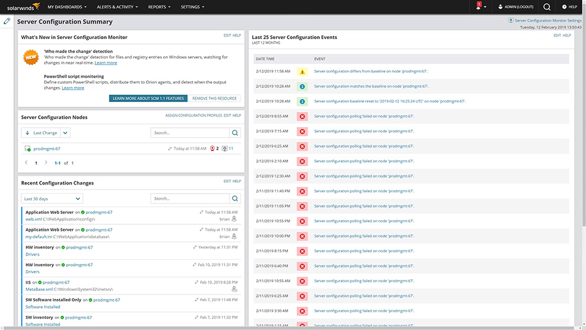586x330 pixels.
Task: Click search icon in Server Configuration Nodes
Action: tap(235, 133)
